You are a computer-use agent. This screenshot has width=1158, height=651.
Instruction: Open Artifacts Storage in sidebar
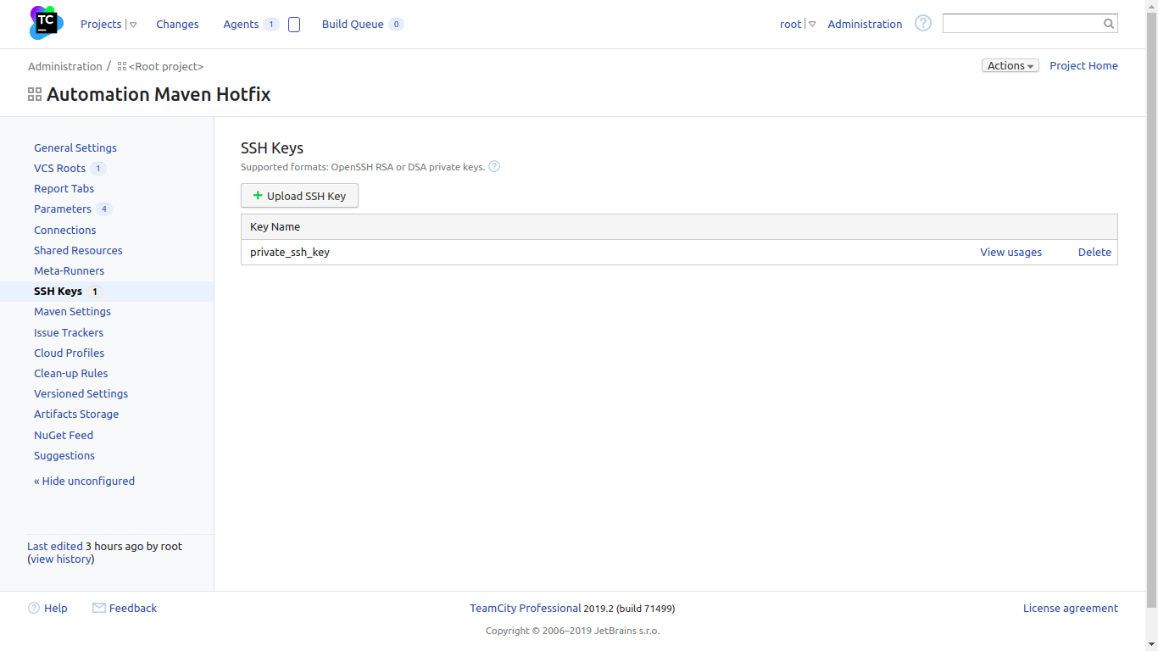click(76, 414)
